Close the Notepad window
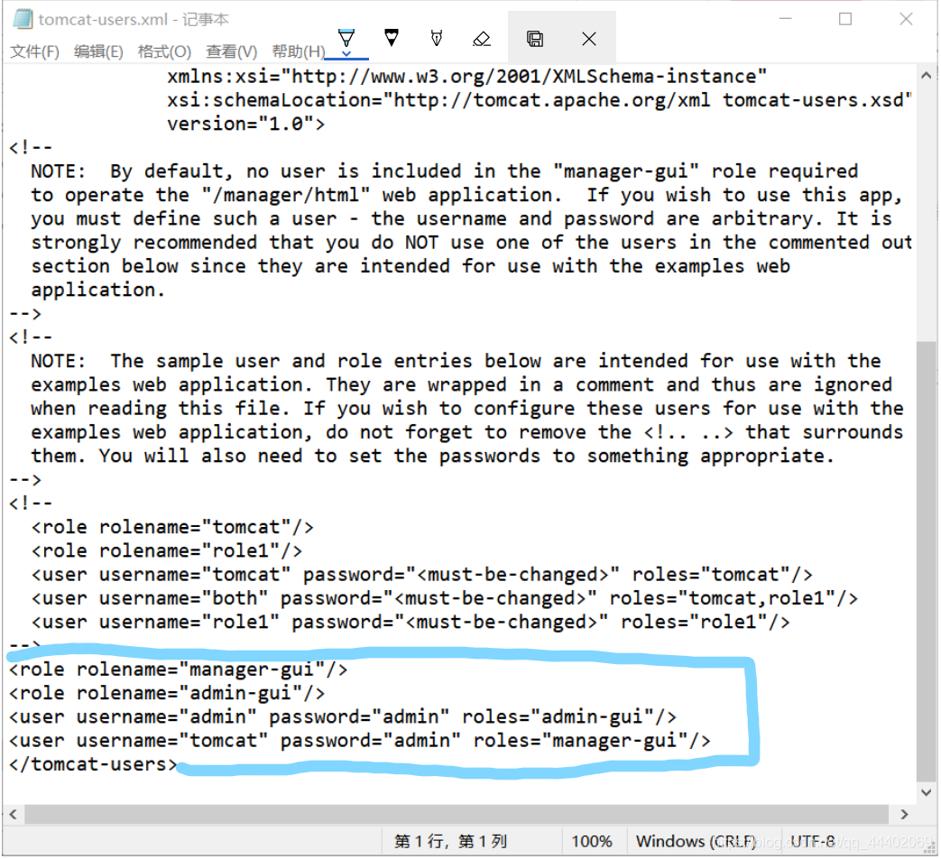Image resolution: width=941 pixels, height=859 pixels. coord(906,19)
